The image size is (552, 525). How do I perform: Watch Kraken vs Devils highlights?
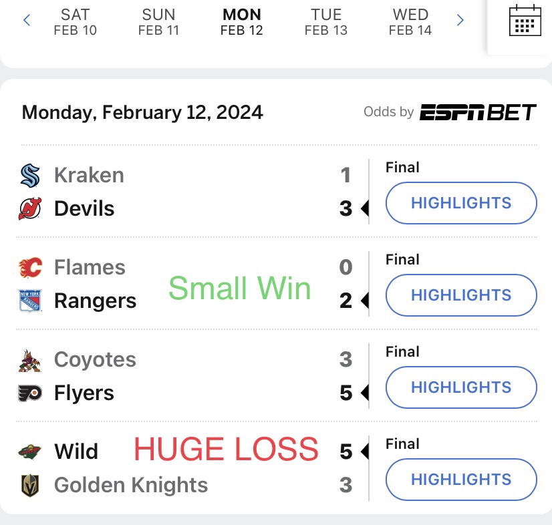click(x=461, y=203)
